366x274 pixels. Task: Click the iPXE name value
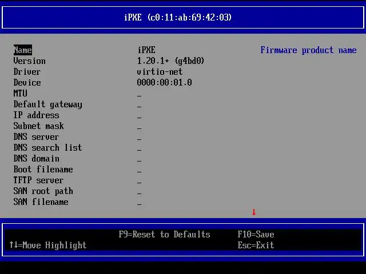pyautogui.click(x=146, y=50)
